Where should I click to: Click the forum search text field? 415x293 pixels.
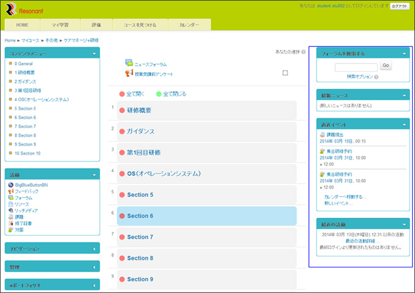point(356,66)
